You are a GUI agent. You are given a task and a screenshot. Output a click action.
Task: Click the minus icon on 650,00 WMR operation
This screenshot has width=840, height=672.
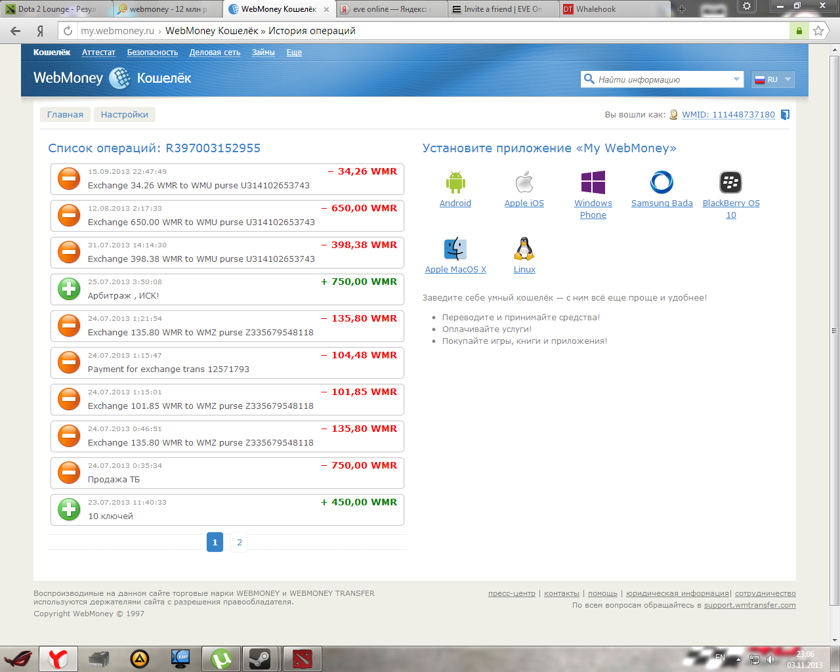(x=69, y=215)
